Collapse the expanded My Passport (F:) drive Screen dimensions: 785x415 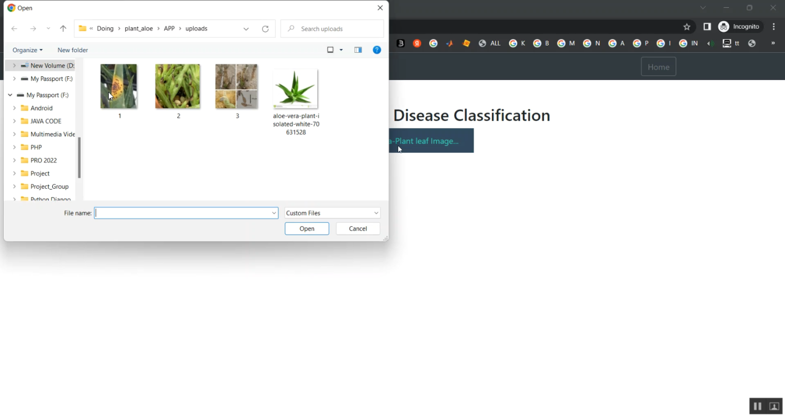(10, 95)
